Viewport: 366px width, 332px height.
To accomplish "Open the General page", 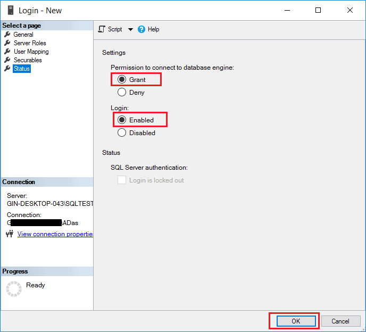I will pyautogui.click(x=23, y=35).
